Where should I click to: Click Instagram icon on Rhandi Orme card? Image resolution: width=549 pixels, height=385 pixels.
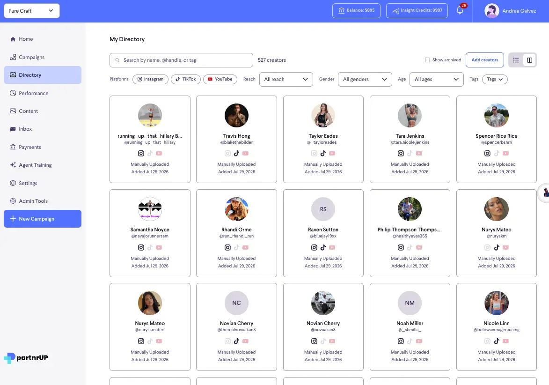click(227, 248)
